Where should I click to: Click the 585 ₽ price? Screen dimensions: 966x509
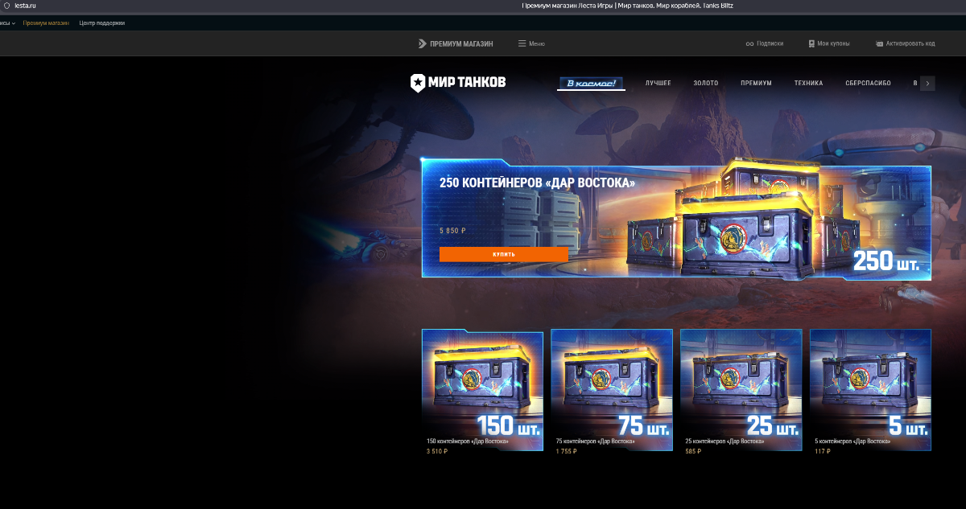pos(693,452)
